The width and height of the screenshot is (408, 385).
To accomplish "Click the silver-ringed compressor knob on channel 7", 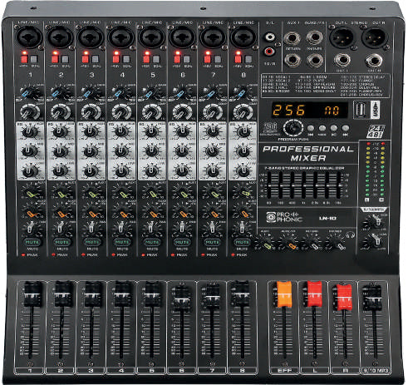I will [213, 112].
